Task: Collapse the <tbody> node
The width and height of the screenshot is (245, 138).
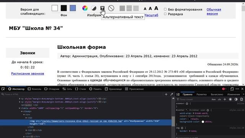Action: (x=22, y=112)
